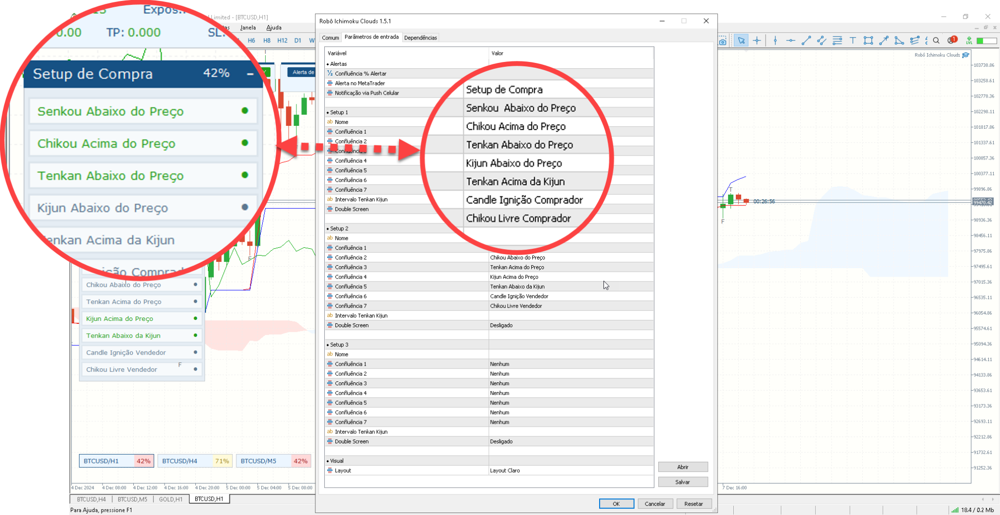Click the Resetar button
This screenshot has width=1000, height=515.
(x=693, y=504)
